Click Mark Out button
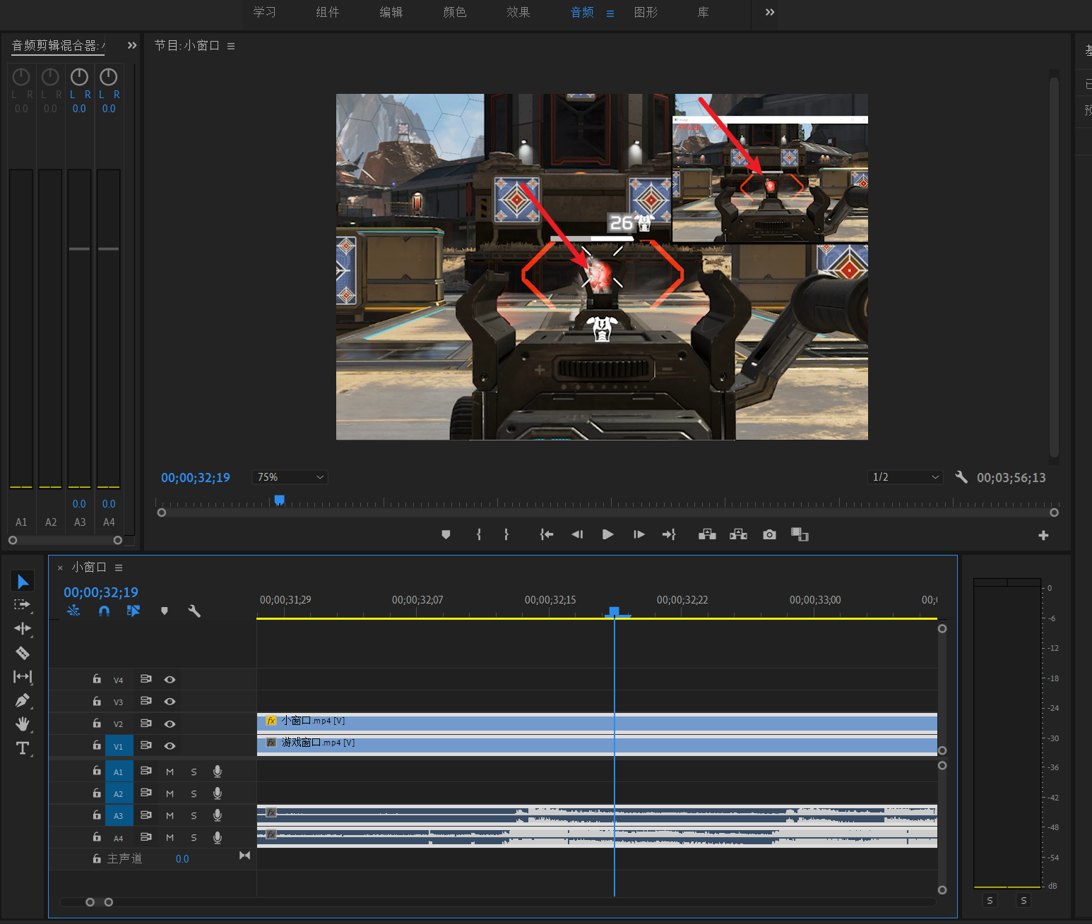The width and height of the screenshot is (1092, 924). [506, 535]
